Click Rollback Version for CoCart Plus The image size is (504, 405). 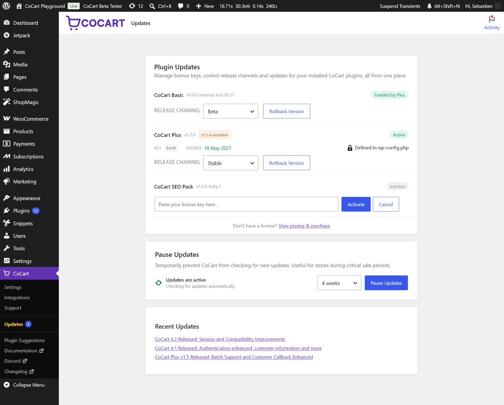286,163
